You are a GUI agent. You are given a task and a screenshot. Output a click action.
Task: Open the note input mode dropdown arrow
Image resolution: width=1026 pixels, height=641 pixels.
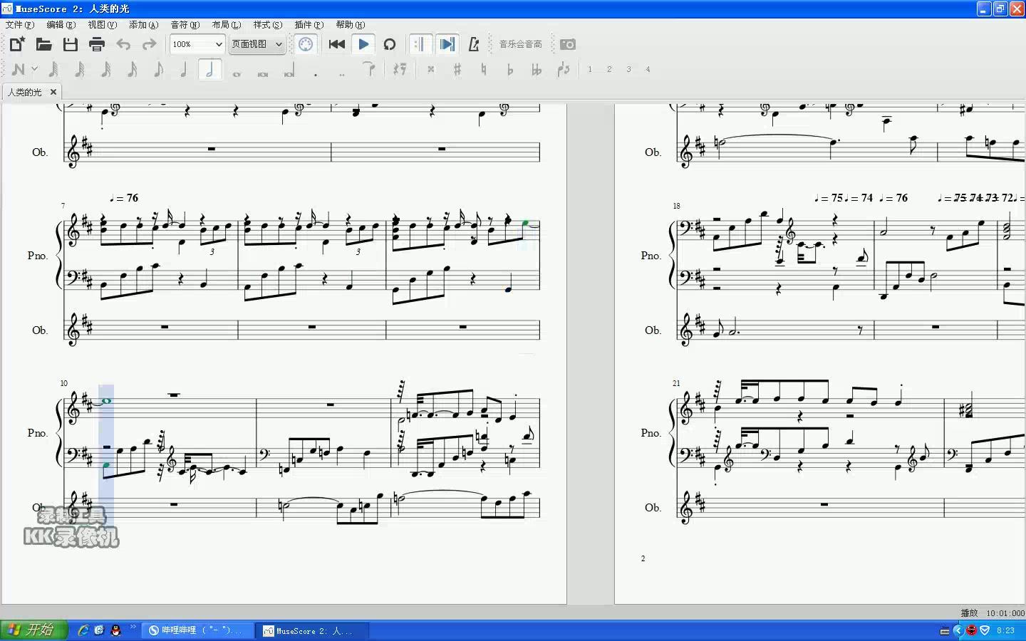tap(34, 69)
